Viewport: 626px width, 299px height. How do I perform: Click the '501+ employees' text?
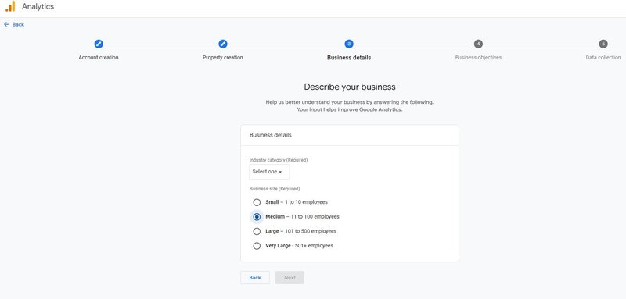pos(314,246)
